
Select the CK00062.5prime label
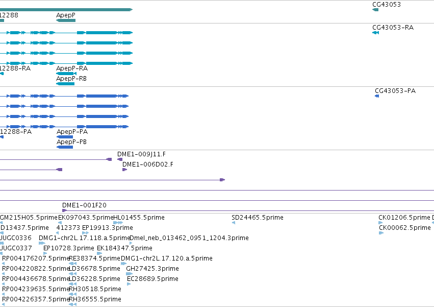coord(404,228)
